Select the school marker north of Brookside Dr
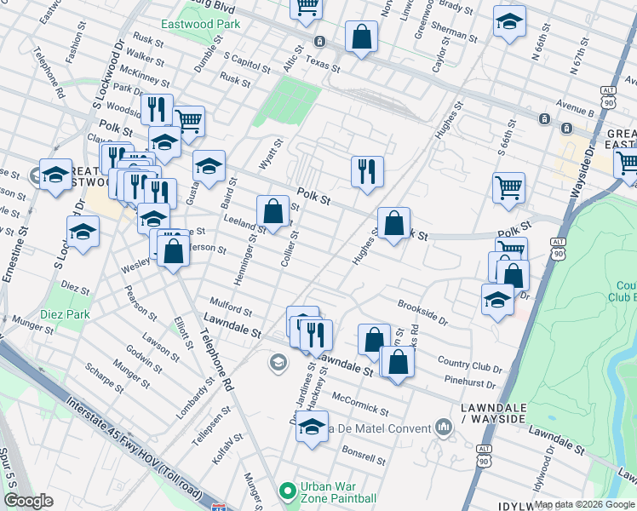The image size is (637, 511). (x=497, y=301)
